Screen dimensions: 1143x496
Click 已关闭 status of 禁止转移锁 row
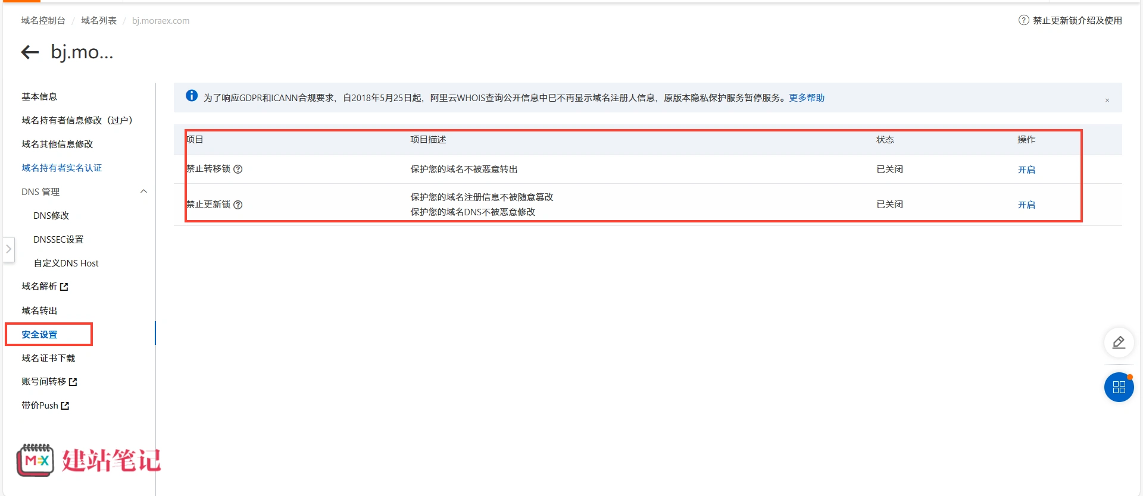click(x=889, y=169)
